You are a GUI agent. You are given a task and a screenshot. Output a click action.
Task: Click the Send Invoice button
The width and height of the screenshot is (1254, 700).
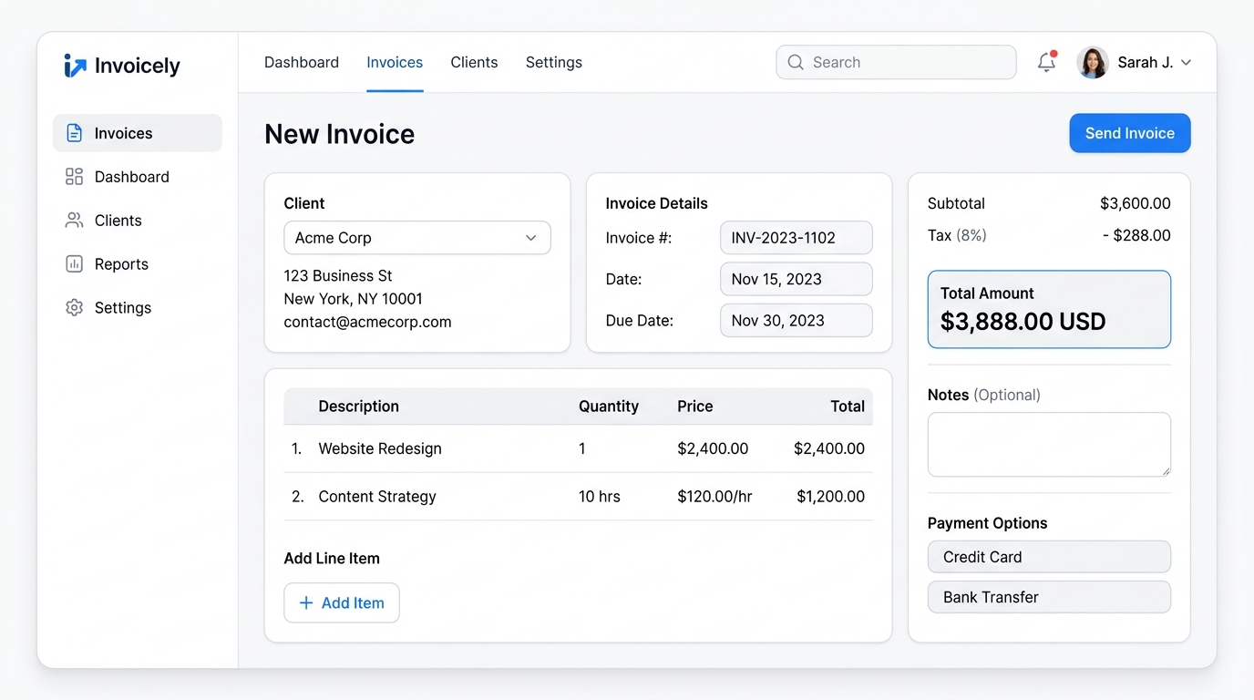(1129, 133)
